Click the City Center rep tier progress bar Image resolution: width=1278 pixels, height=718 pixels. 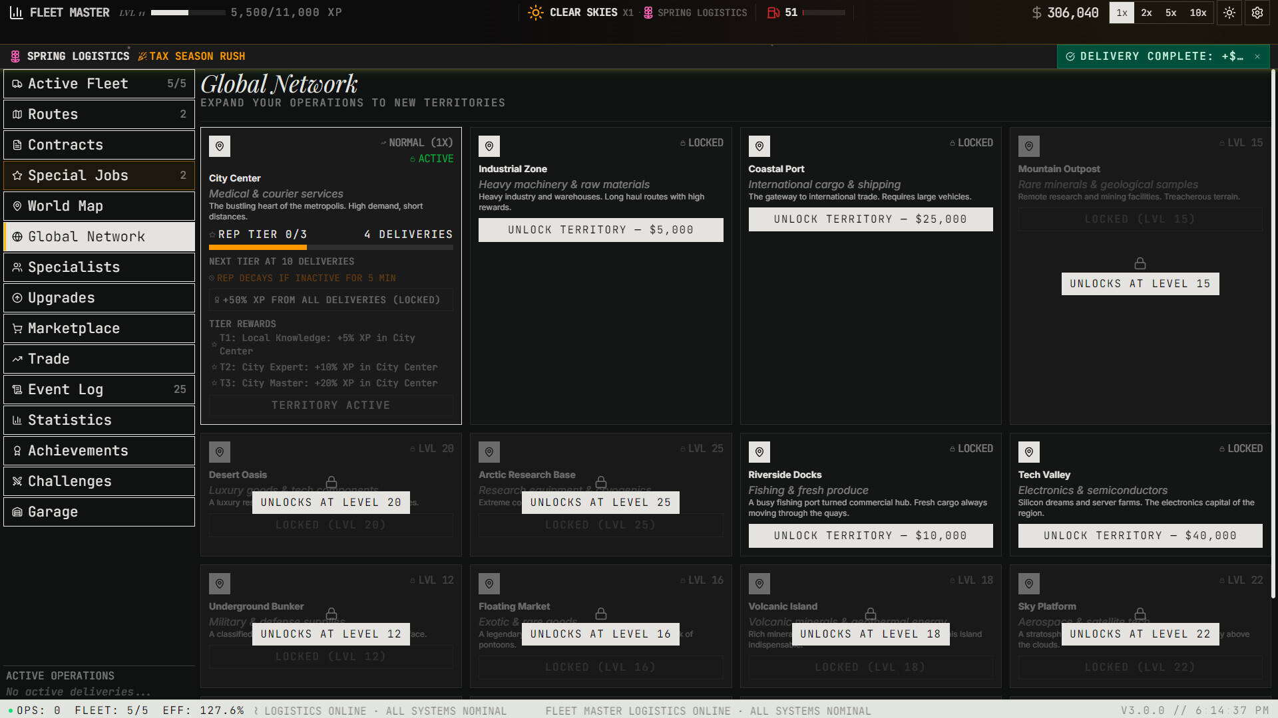pyautogui.click(x=331, y=247)
